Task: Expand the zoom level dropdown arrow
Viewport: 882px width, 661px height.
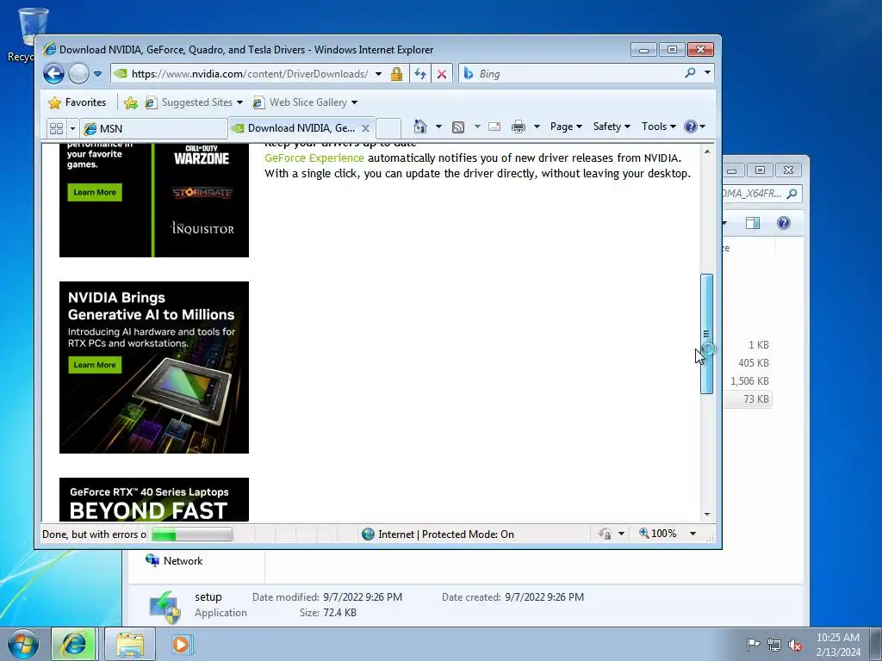Action: click(x=693, y=534)
